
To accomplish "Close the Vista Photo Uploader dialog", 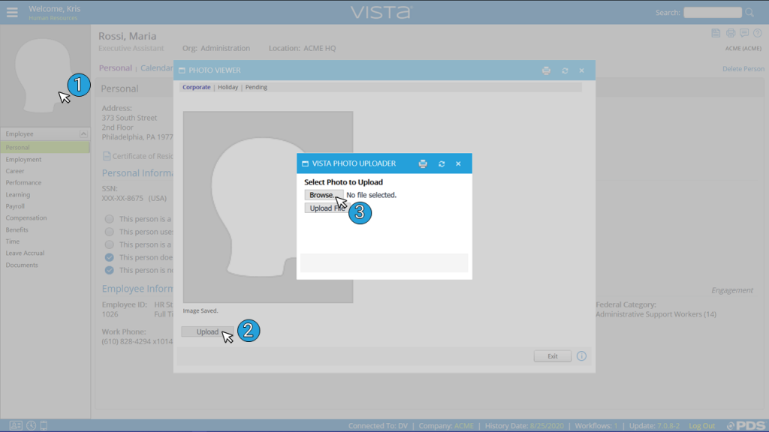I will (x=458, y=163).
